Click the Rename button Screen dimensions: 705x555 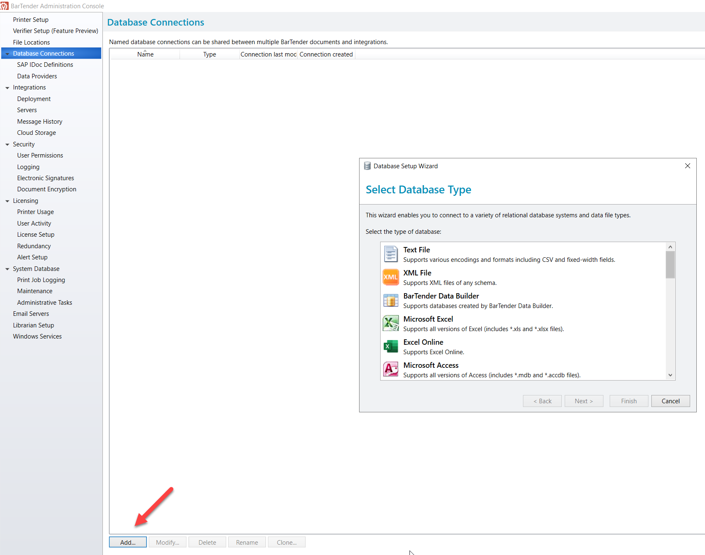click(x=247, y=542)
